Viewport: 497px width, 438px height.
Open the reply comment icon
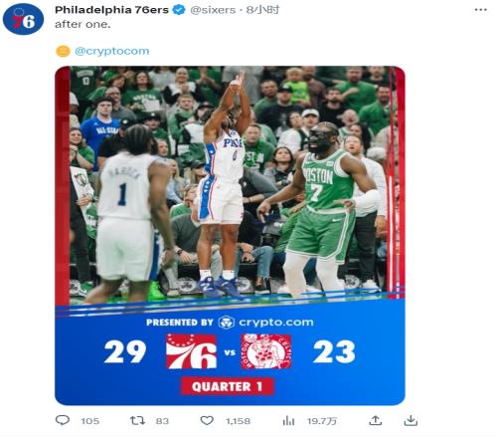tap(63, 420)
